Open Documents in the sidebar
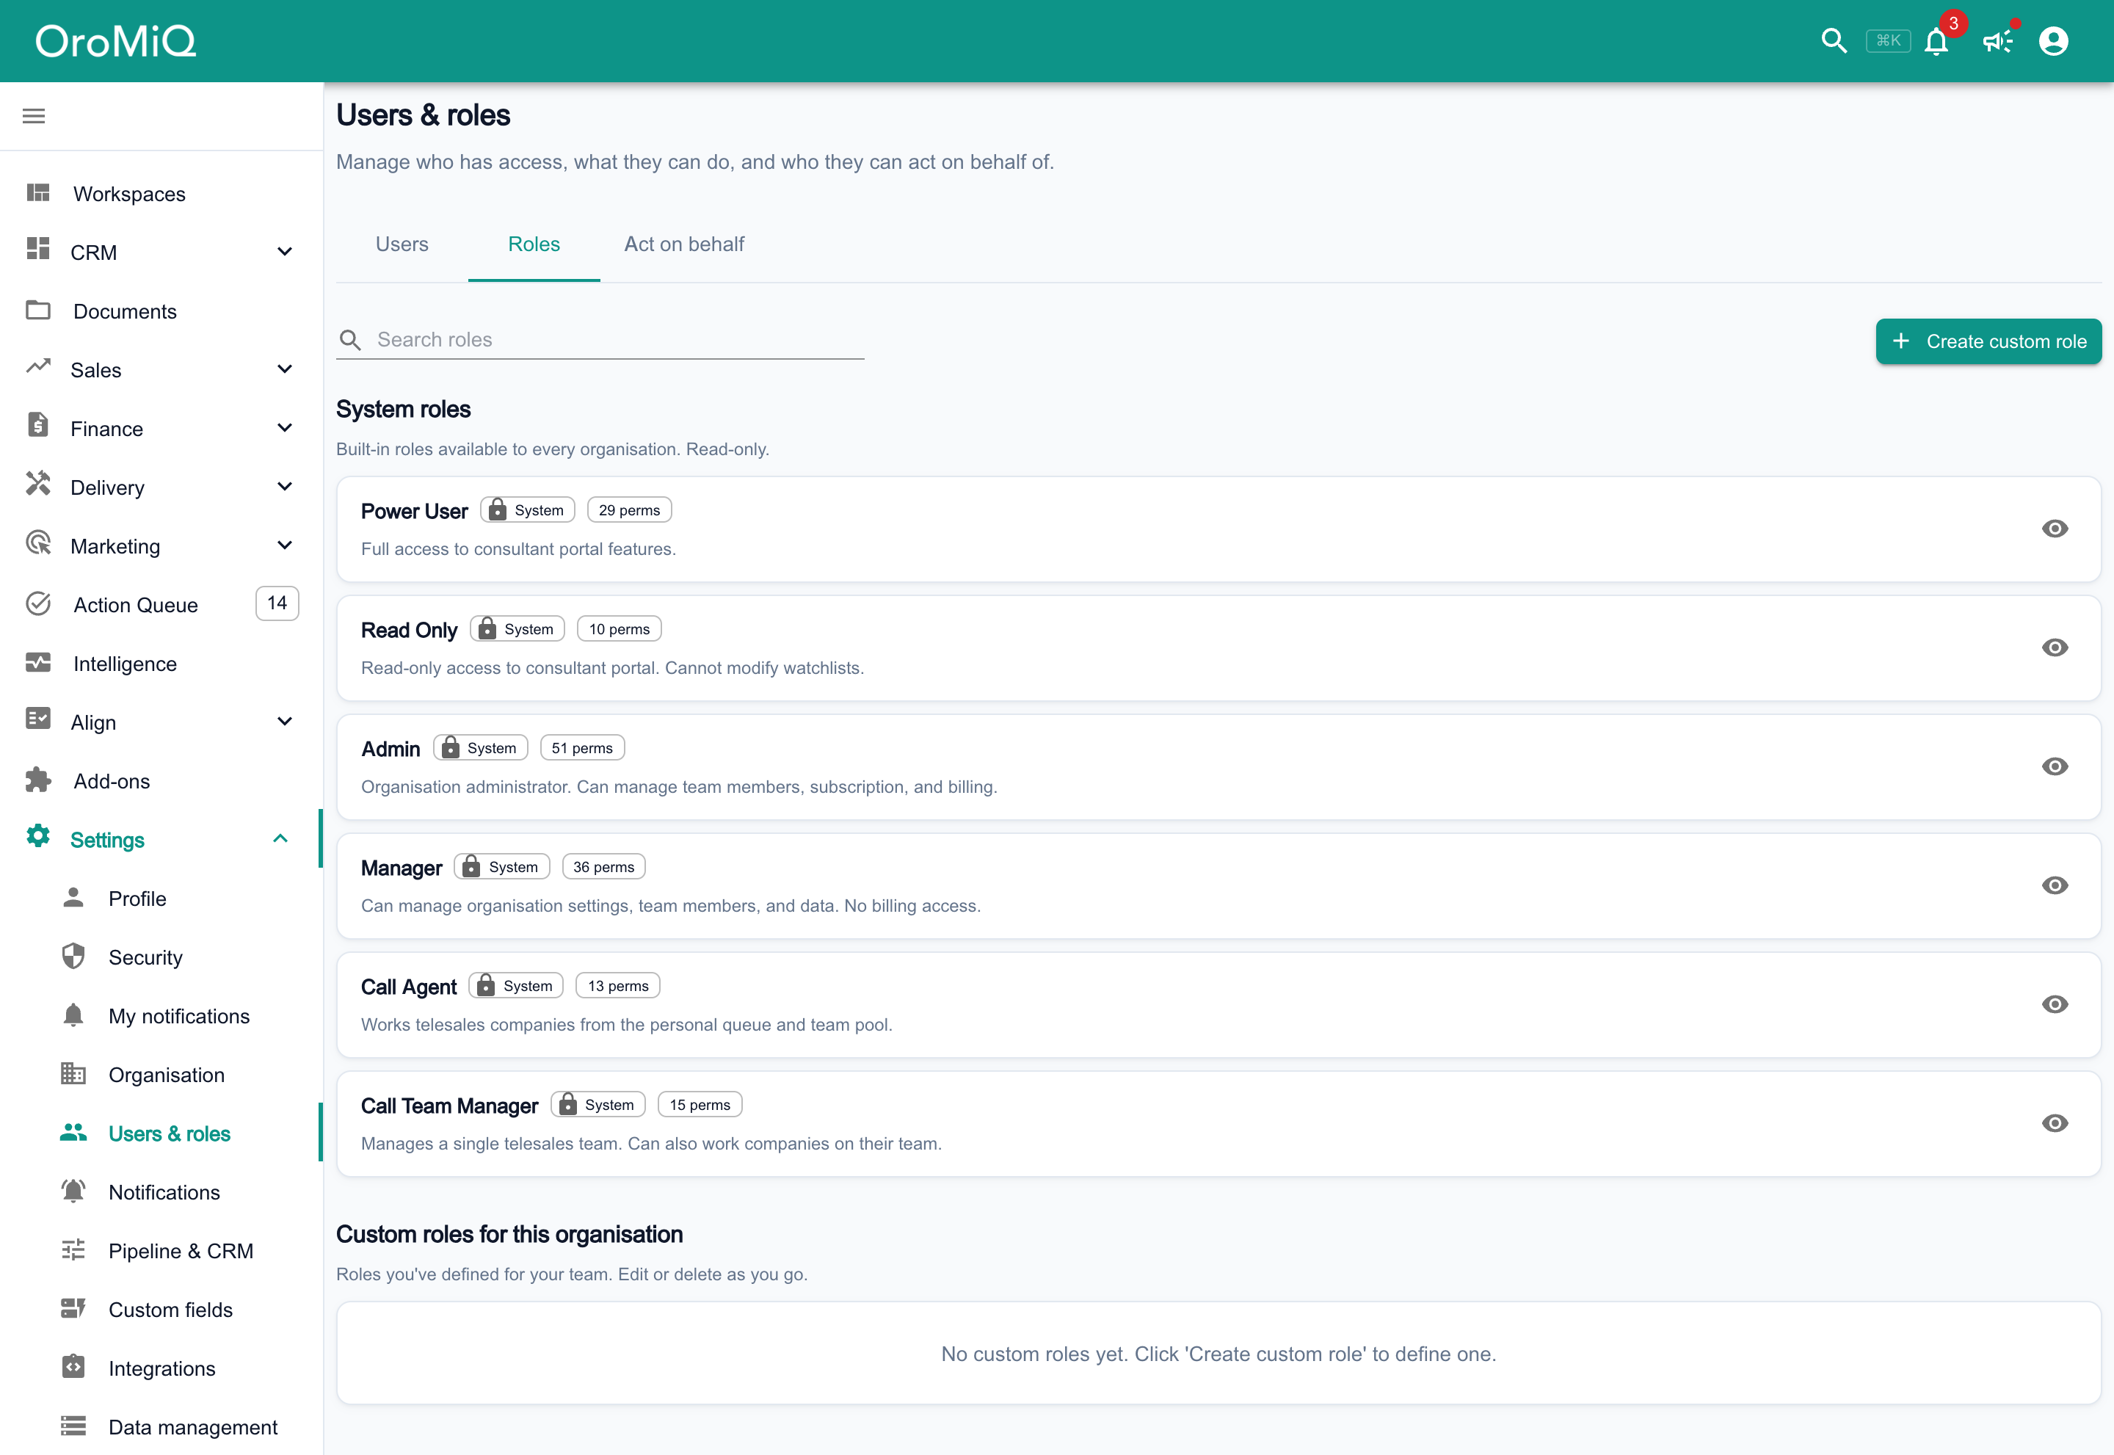This screenshot has height=1455, width=2114. point(161,311)
